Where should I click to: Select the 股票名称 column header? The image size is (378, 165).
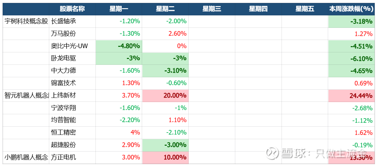(x=72, y=9)
